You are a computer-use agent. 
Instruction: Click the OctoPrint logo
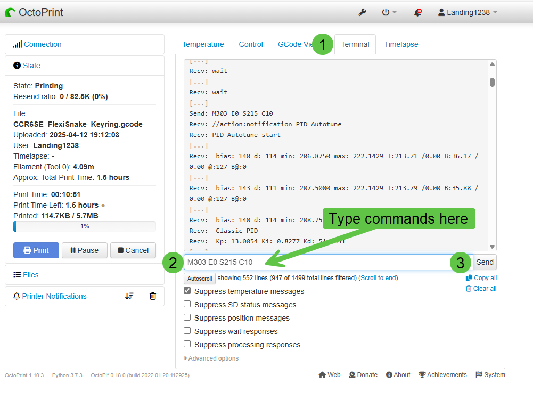[x=34, y=13]
